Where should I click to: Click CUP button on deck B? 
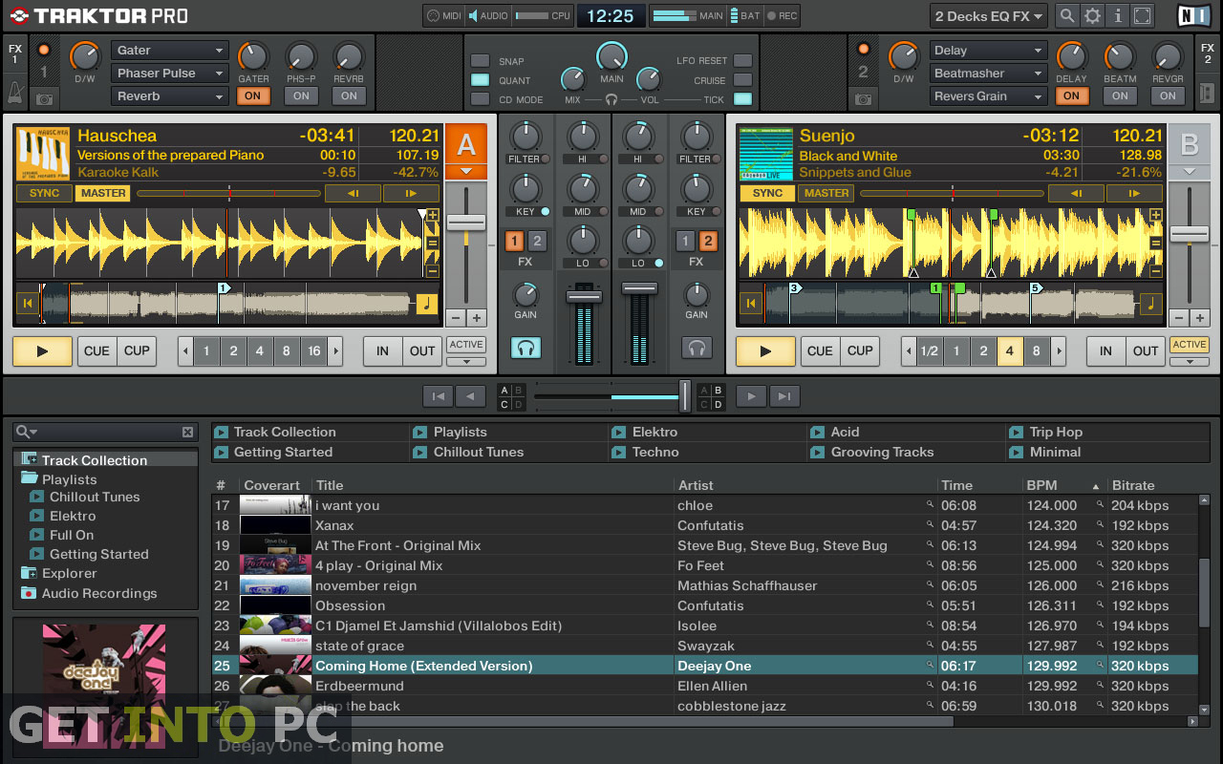(x=860, y=350)
